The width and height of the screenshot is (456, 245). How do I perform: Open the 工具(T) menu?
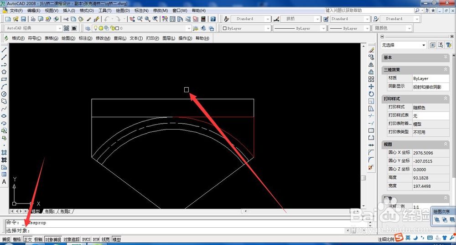(x=105, y=10)
